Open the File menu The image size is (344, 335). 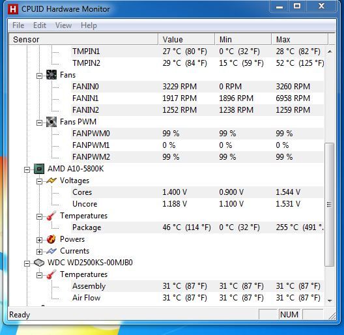click(x=18, y=25)
